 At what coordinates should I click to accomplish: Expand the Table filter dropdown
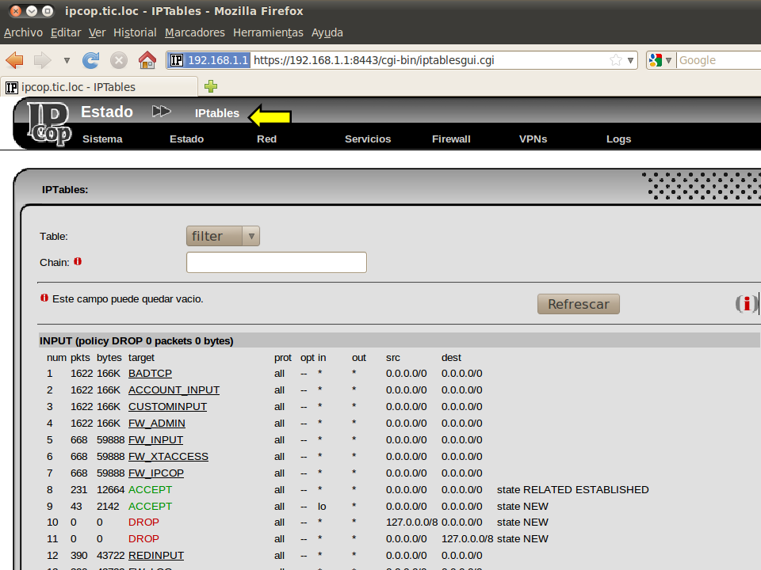tap(223, 236)
